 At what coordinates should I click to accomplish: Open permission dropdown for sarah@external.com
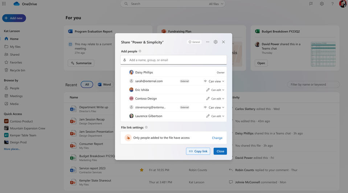(214, 81)
